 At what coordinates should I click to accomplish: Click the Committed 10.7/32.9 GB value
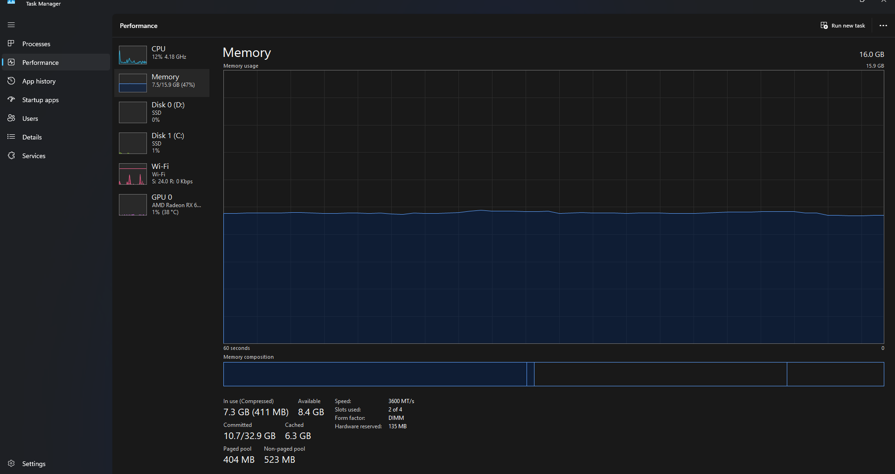click(x=250, y=436)
